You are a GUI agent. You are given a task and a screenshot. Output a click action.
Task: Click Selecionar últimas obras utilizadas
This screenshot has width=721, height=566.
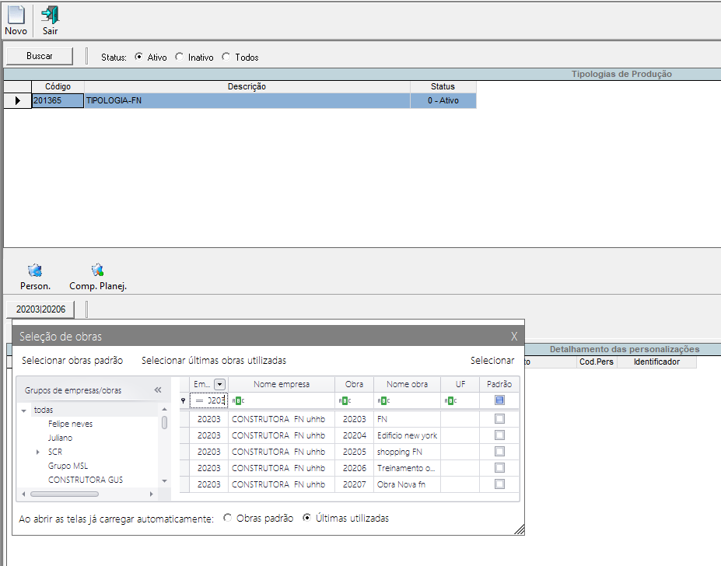tap(214, 361)
